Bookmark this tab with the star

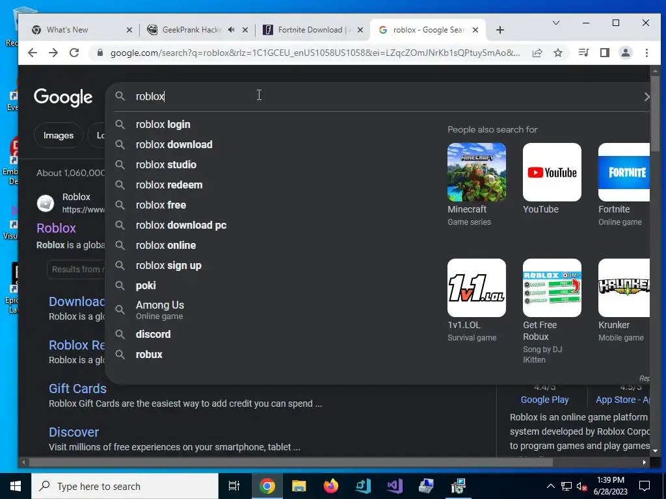[x=558, y=53]
